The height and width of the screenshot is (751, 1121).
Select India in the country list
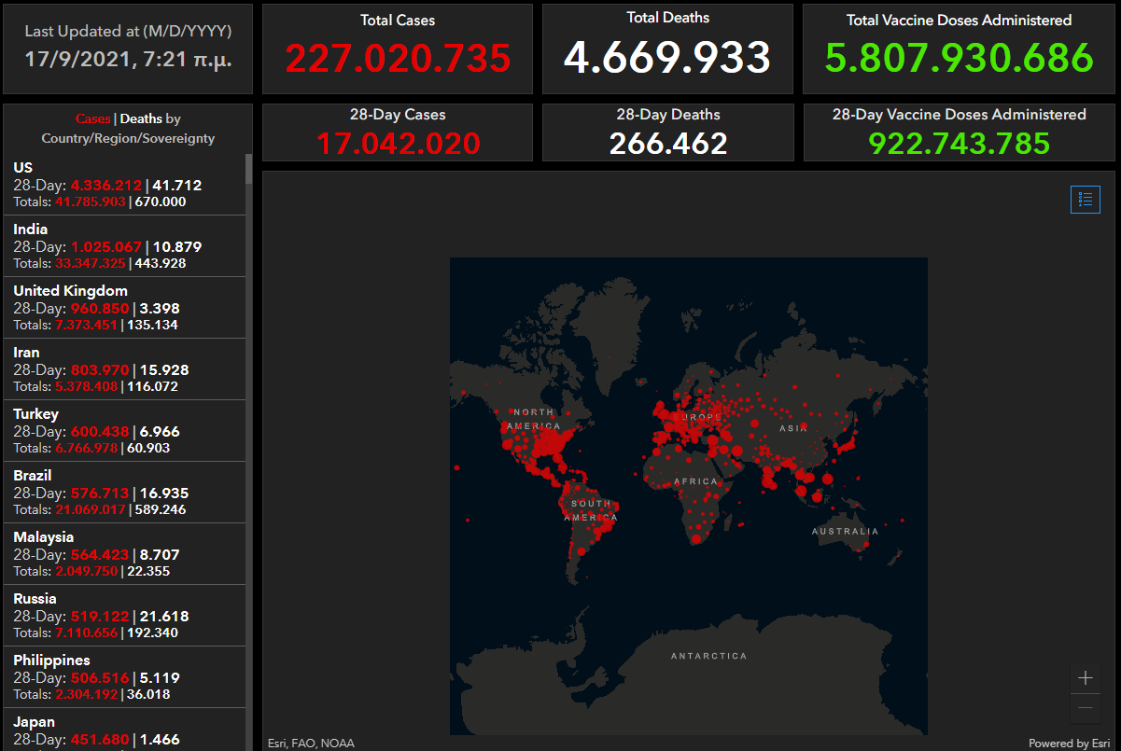pyautogui.click(x=123, y=246)
